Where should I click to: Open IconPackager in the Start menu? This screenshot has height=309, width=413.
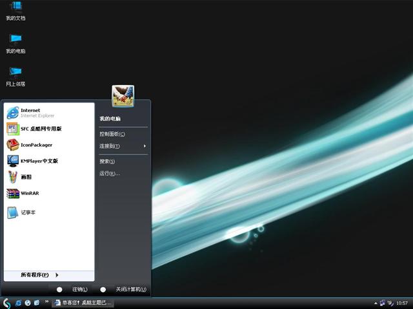click(x=49, y=145)
